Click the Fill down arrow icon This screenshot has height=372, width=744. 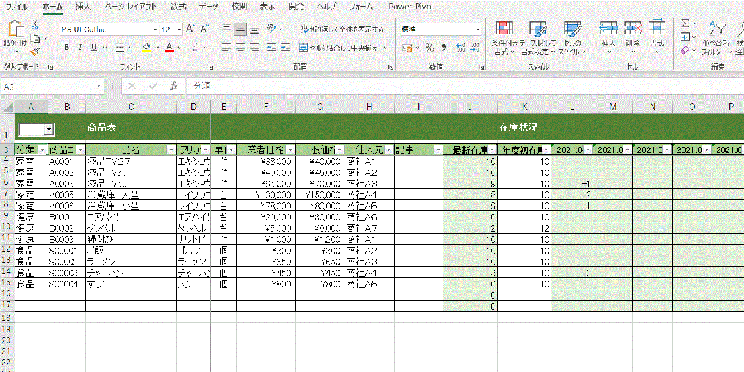pos(685,37)
